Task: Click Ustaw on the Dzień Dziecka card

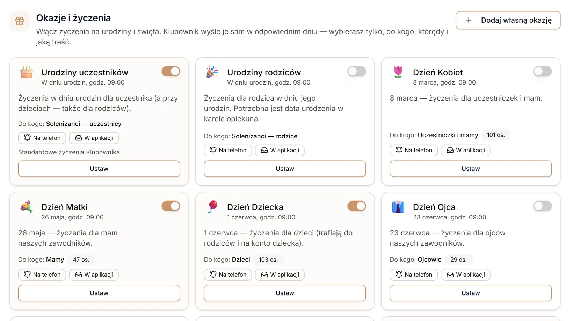Action: [x=285, y=293]
